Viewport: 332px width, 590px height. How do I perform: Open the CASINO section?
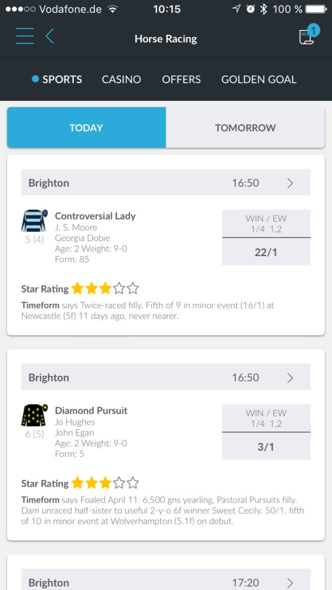pyautogui.click(x=121, y=79)
